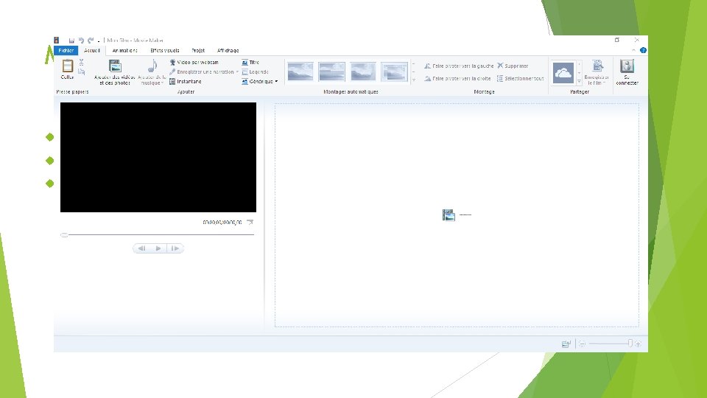Click the redo arrow in title bar
This screenshot has height=398, width=707.
[x=91, y=40]
